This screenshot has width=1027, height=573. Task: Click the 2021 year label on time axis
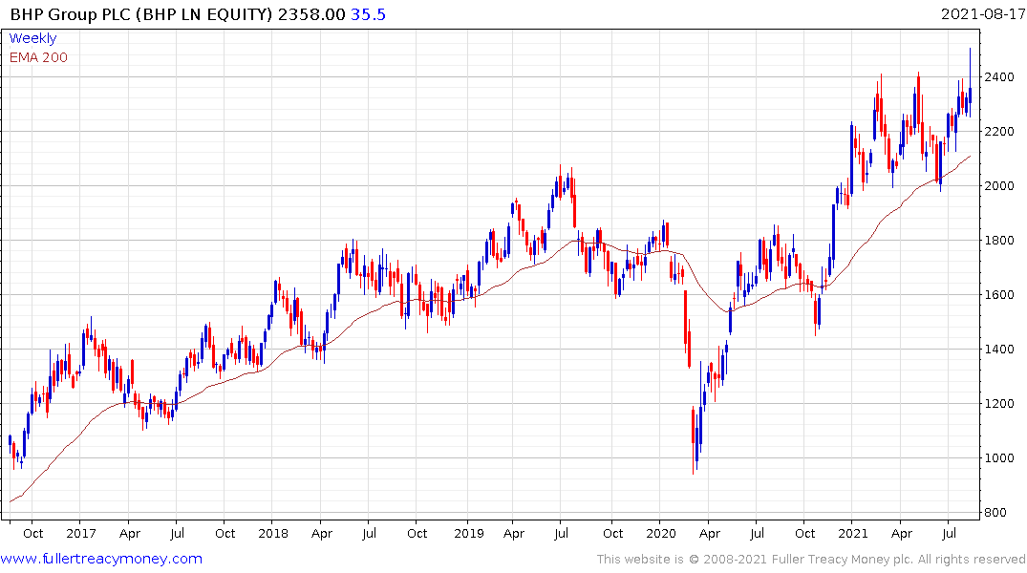(x=853, y=533)
